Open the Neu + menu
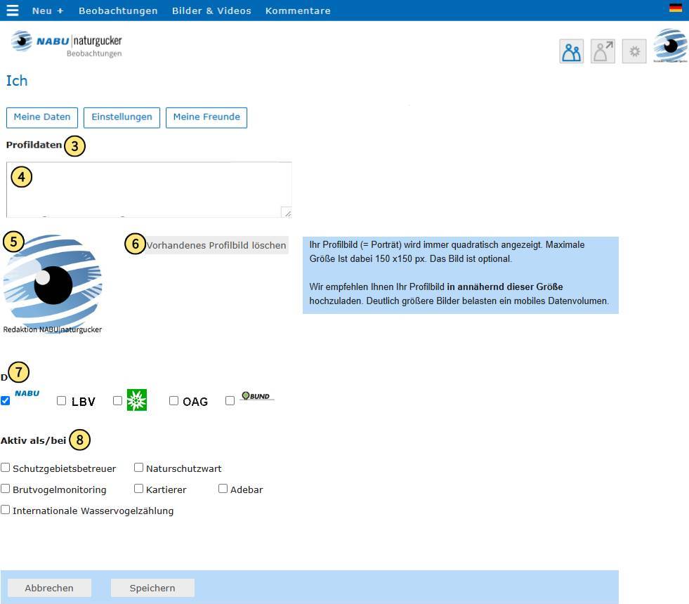The image size is (689, 604). pos(48,11)
